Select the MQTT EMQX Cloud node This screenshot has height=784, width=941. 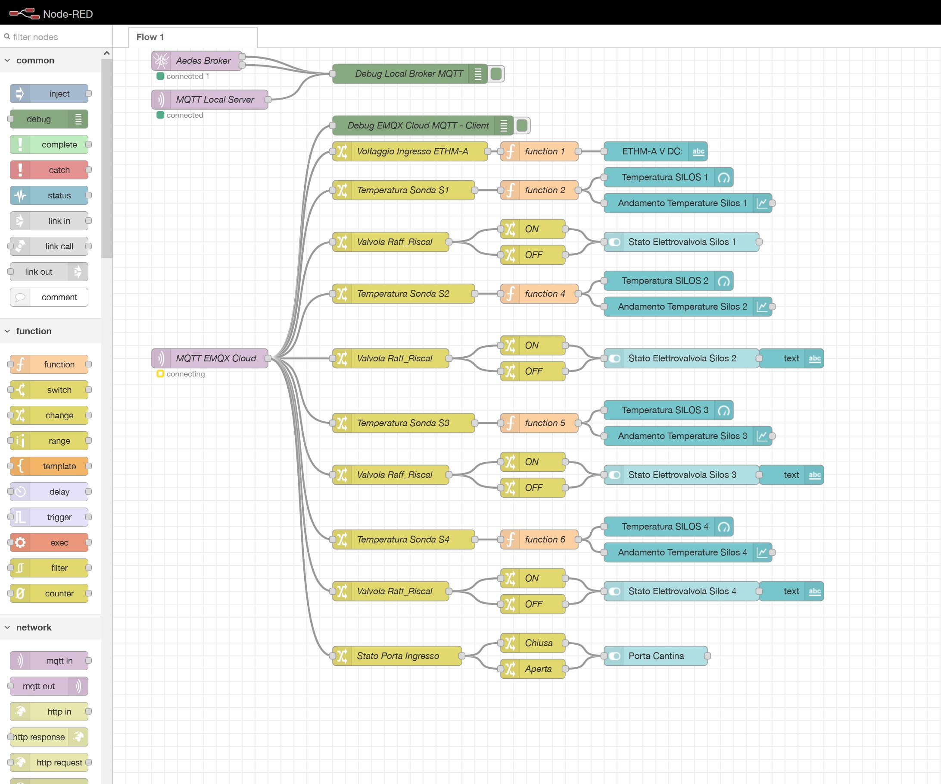tap(210, 358)
